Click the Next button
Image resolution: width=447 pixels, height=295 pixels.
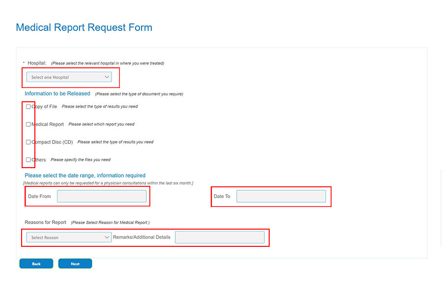tap(75, 263)
